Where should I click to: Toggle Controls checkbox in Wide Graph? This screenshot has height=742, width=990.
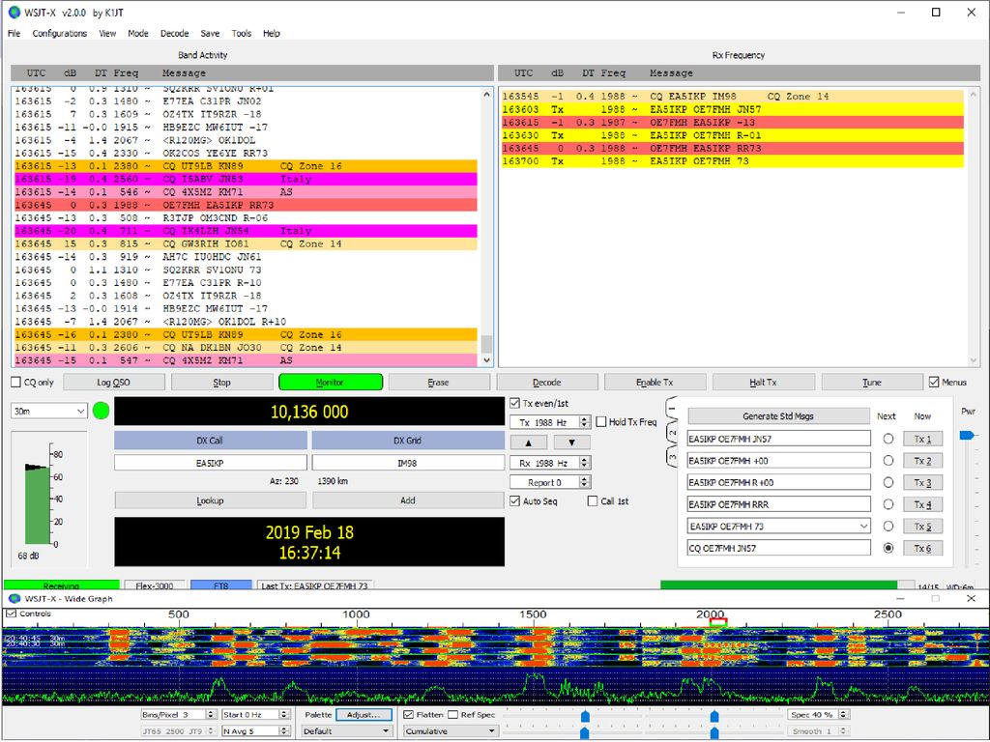pyautogui.click(x=11, y=614)
